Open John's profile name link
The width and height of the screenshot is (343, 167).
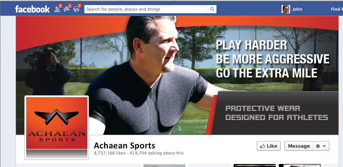[x=297, y=9]
